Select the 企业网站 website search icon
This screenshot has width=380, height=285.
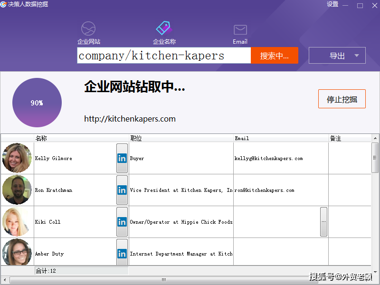[88, 28]
